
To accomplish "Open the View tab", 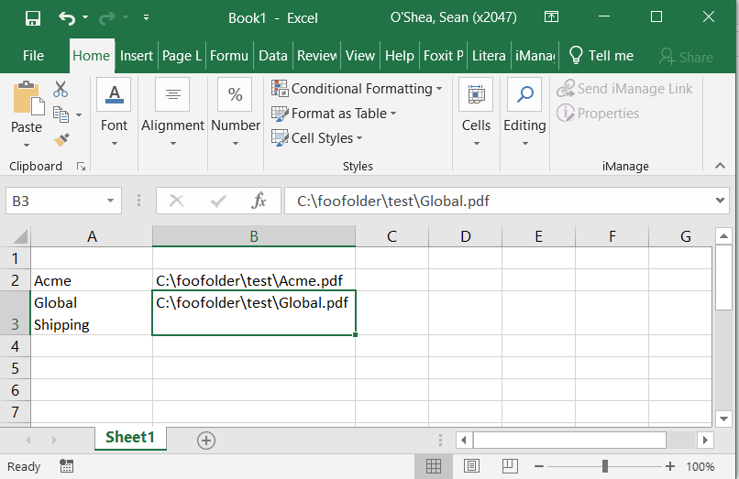I will point(360,56).
